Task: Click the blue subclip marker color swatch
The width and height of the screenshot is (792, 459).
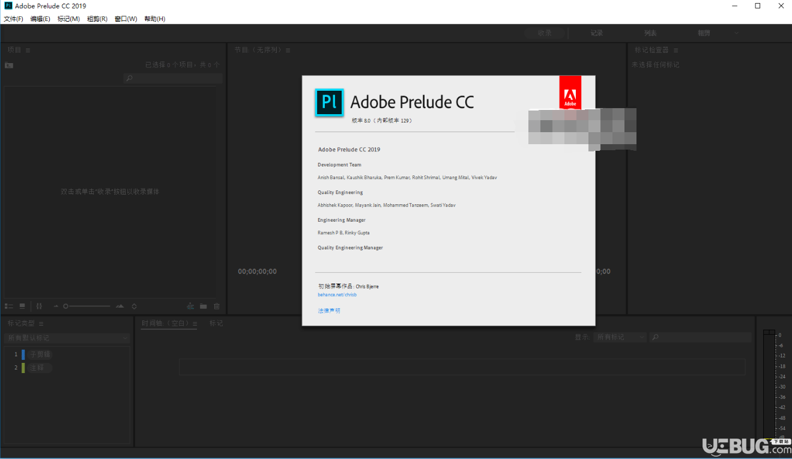Action: [23, 354]
